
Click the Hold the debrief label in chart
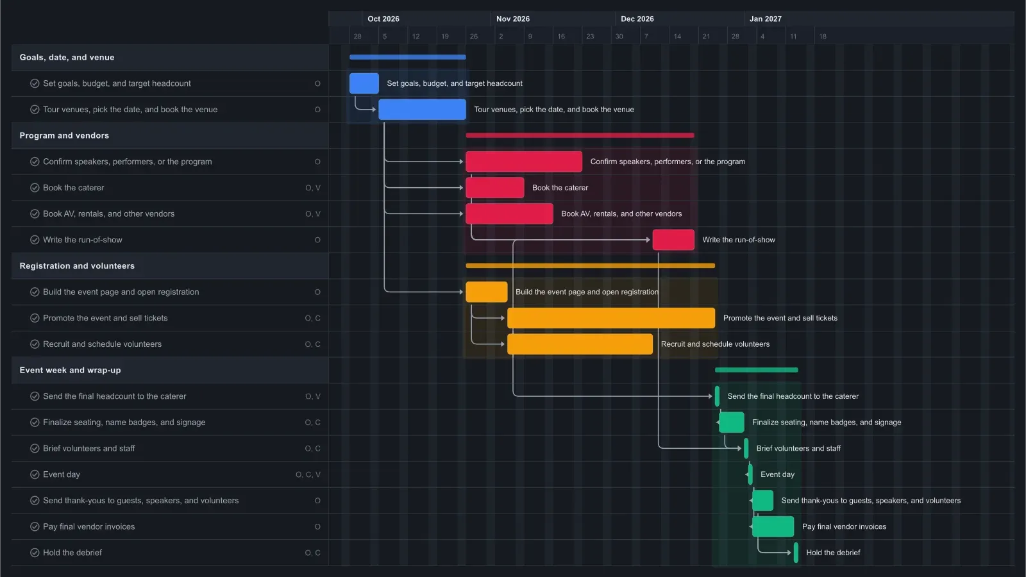[x=833, y=553]
